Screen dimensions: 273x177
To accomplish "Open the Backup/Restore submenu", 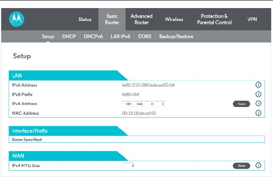I will point(176,36).
